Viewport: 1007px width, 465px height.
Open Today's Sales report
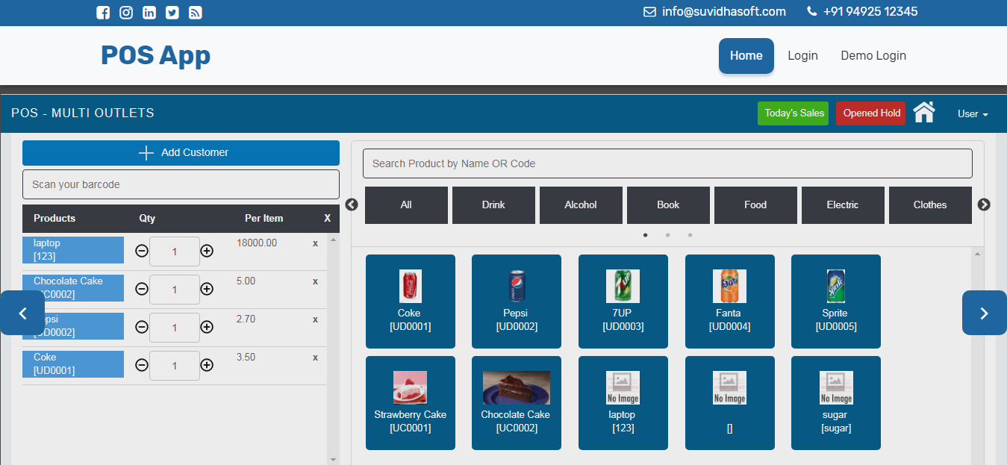tap(793, 113)
